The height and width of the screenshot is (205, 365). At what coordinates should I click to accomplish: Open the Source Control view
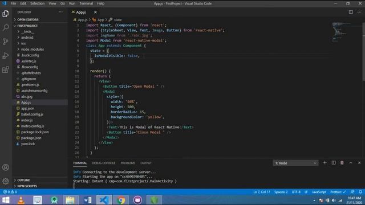coord(6,42)
